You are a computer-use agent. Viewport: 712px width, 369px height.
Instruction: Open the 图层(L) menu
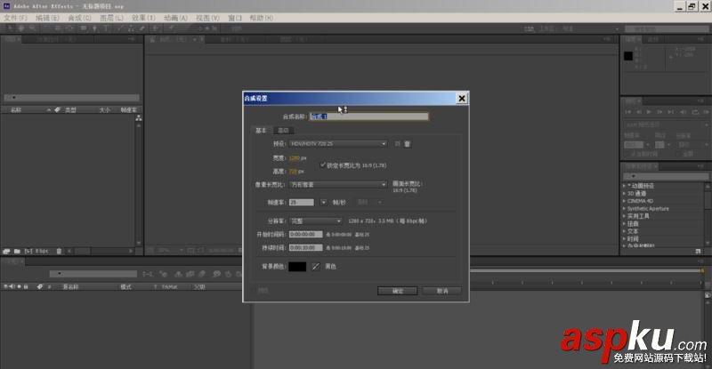pyautogui.click(x=111, y=18)
